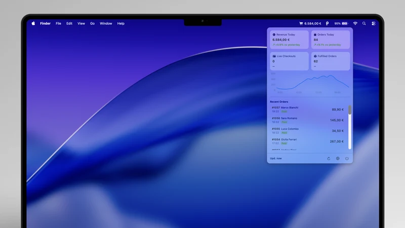Click Paid badge on order #1056

(x=284, y=122)
